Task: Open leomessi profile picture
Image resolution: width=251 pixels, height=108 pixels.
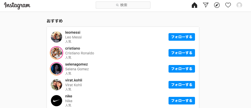Action: click(x=57, y=37)
